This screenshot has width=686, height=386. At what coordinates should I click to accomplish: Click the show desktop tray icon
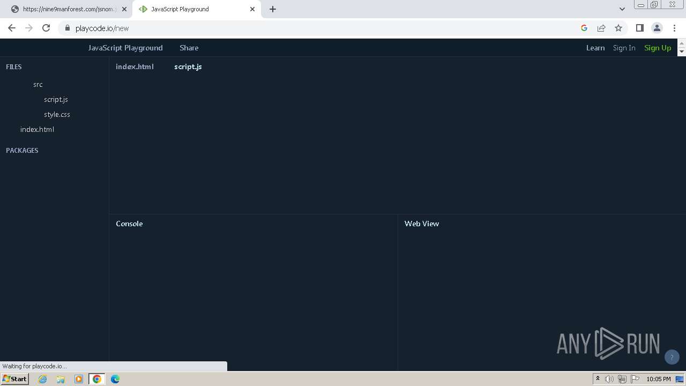(x=680, y=379)
